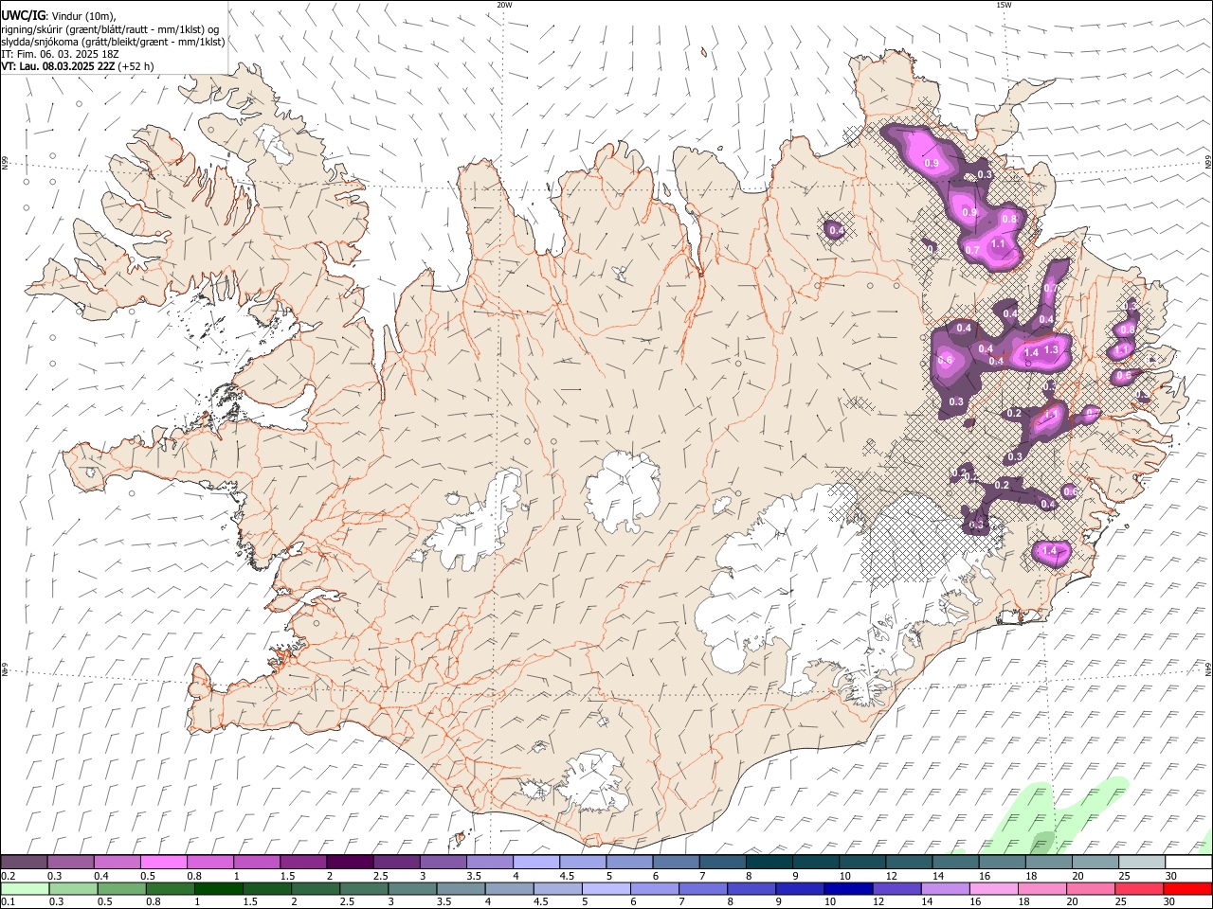Click the 30 label in the top legend row

1170,876
